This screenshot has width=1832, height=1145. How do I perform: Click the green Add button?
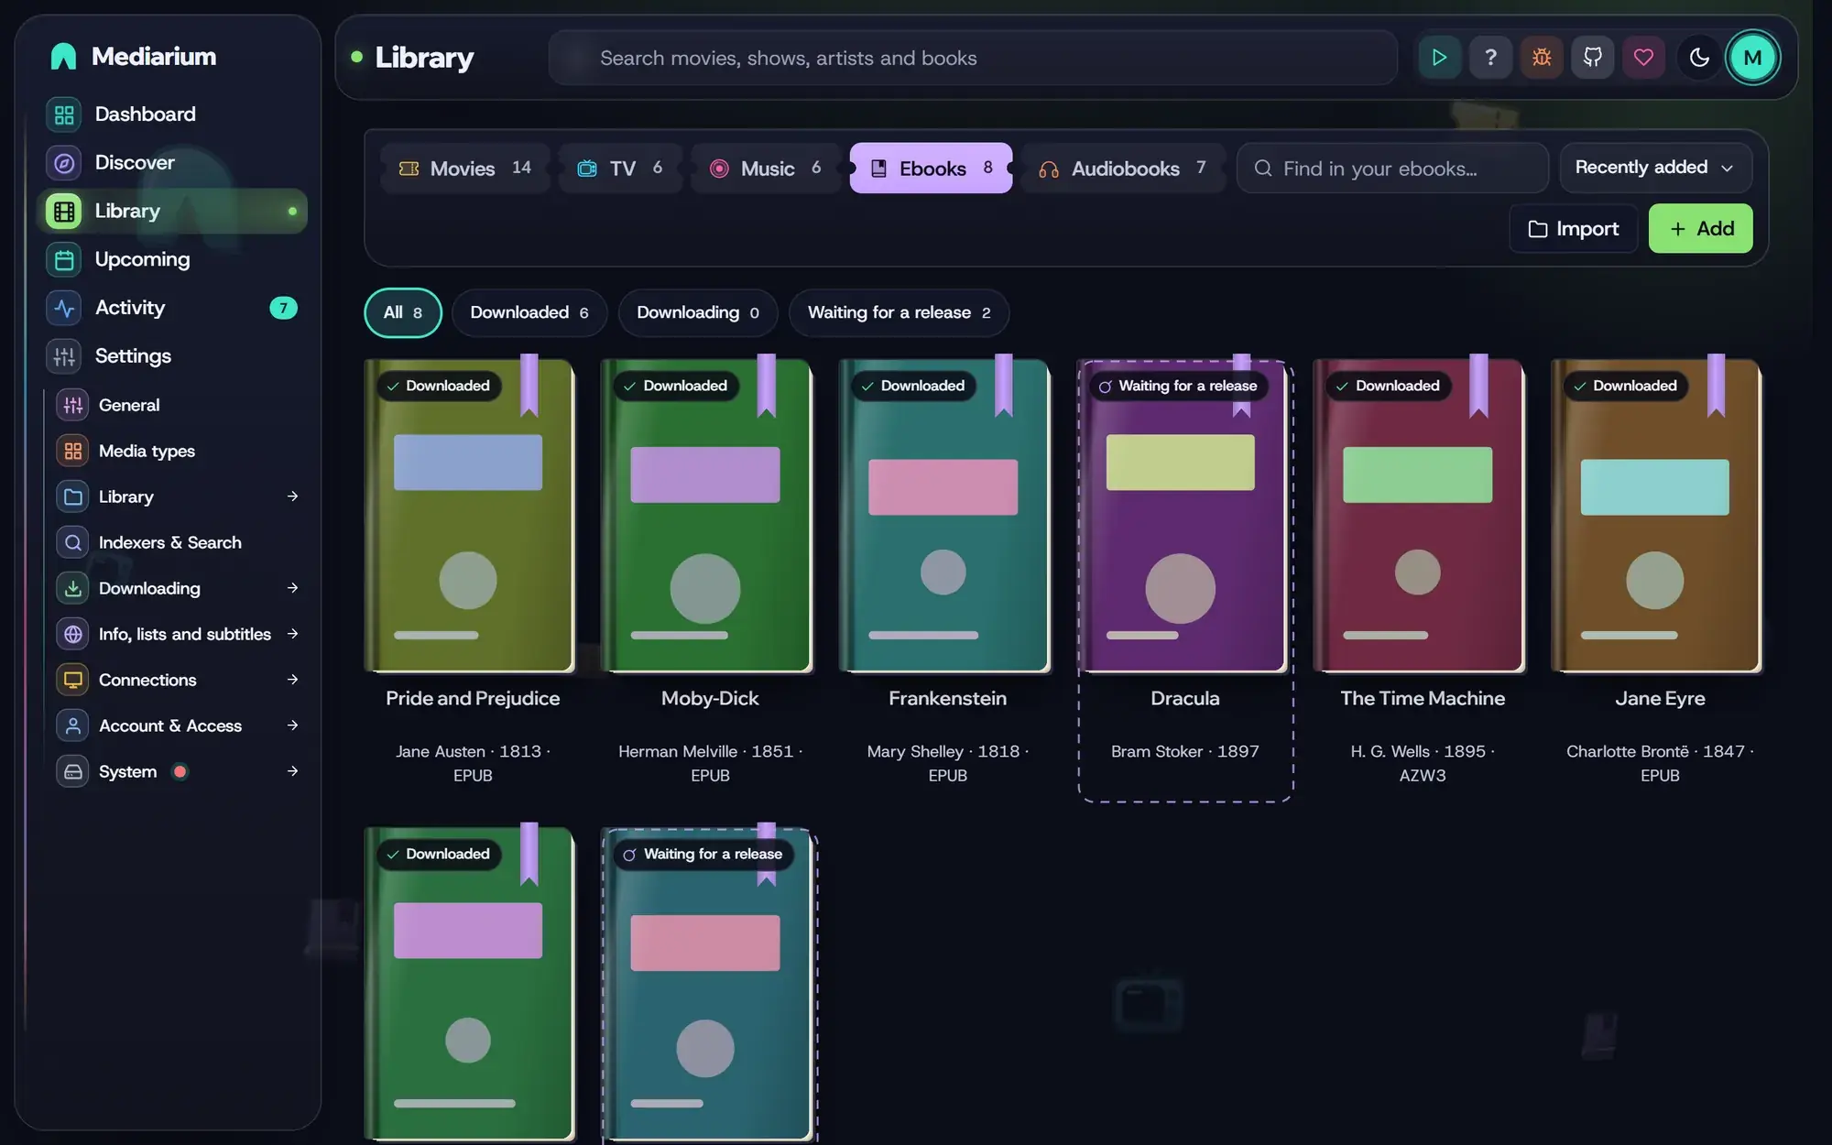1700,229
